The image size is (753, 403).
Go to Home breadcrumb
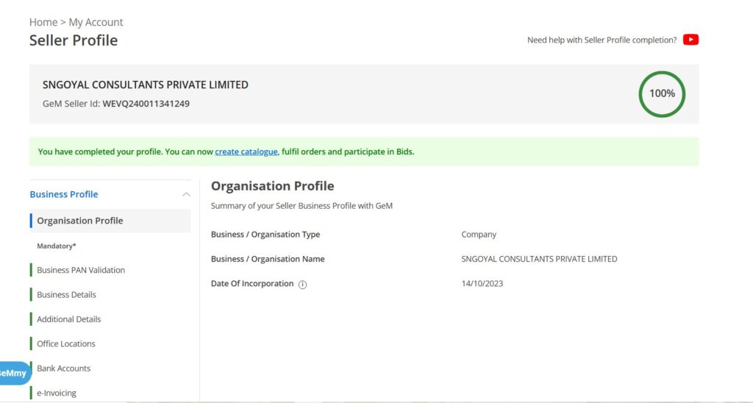(43, 22)
